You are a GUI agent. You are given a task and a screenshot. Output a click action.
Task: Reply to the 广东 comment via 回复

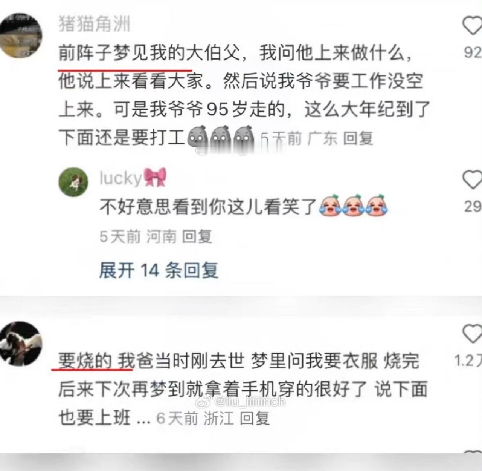(x=358, y=138)
